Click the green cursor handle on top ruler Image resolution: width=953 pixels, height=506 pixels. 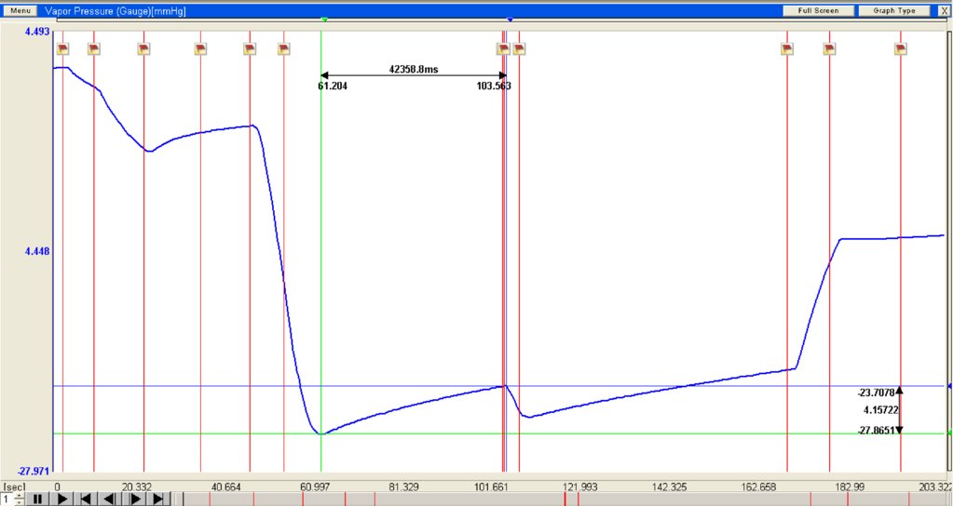[x=324, y=20]
